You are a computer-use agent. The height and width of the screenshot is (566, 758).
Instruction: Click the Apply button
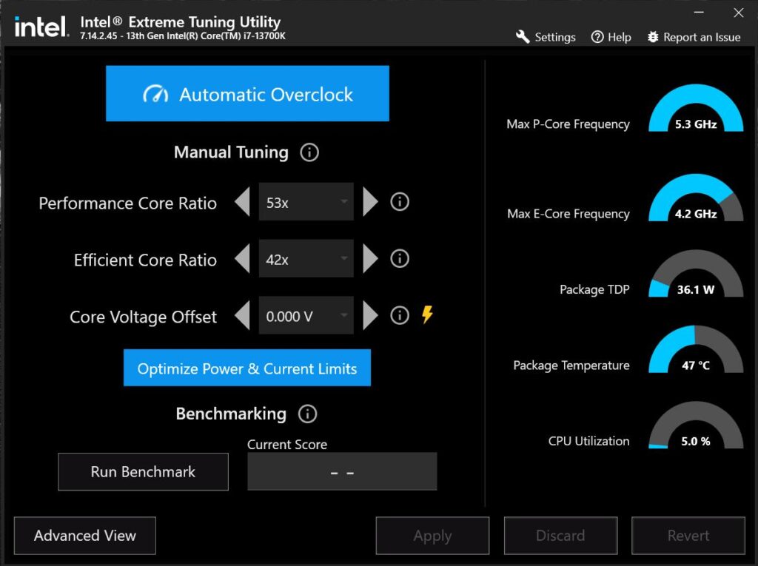[x=432, y=536]
